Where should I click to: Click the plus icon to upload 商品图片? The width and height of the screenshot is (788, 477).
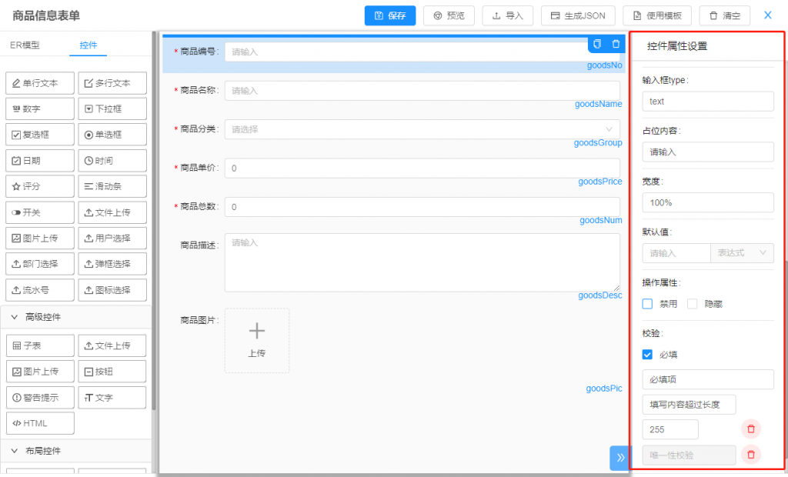257,332
